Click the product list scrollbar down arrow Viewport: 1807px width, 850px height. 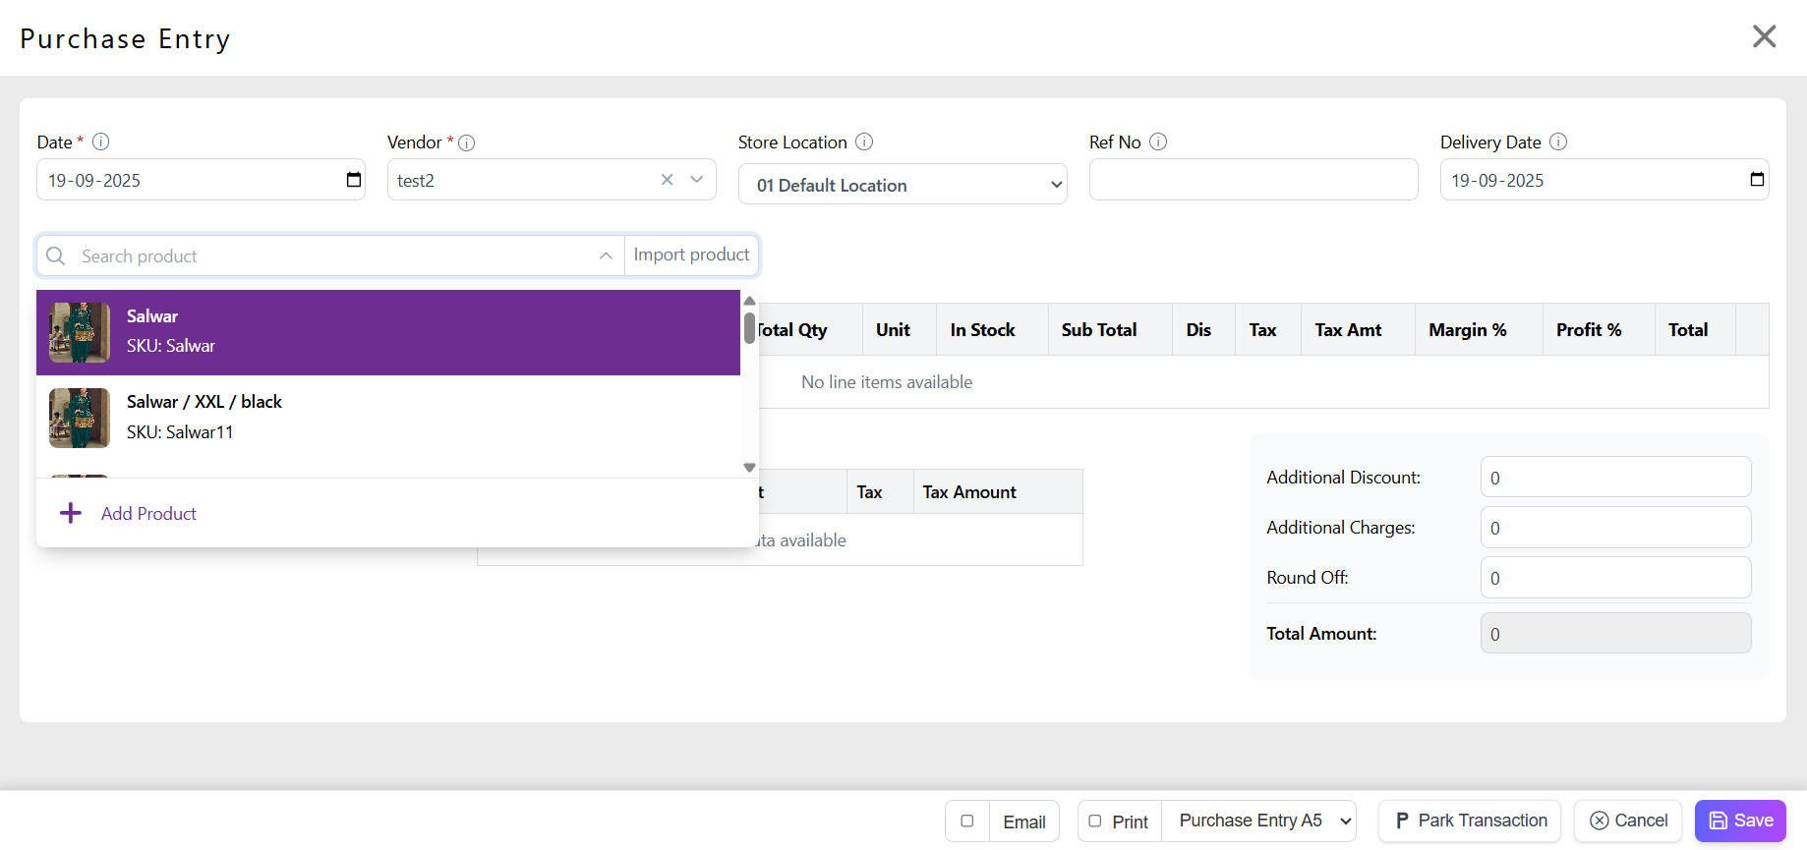[749, 468]
